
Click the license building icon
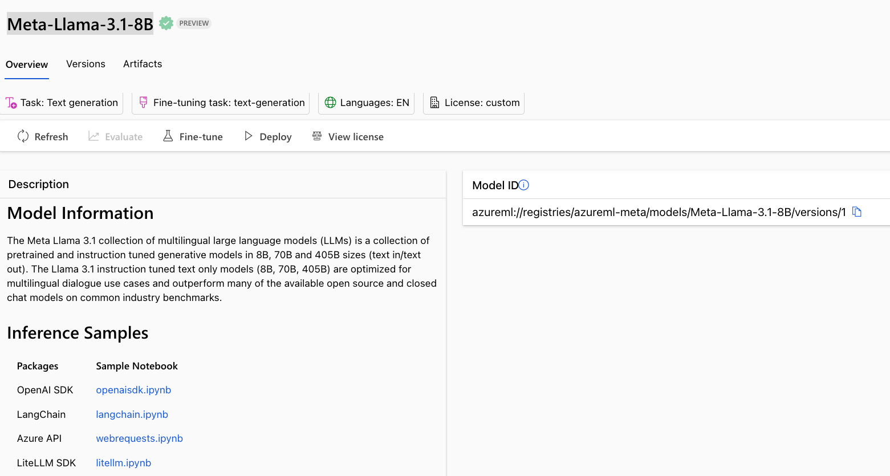pos(434,103)
